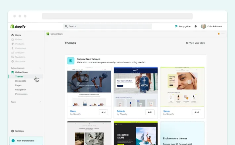The width and height of the screenshot is (235, 145).
Task: Open the notifications bell
Action: pos(196,26)
